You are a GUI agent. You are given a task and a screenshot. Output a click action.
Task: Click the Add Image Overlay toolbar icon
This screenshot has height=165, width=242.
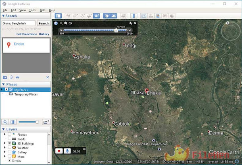pos(90,16)
